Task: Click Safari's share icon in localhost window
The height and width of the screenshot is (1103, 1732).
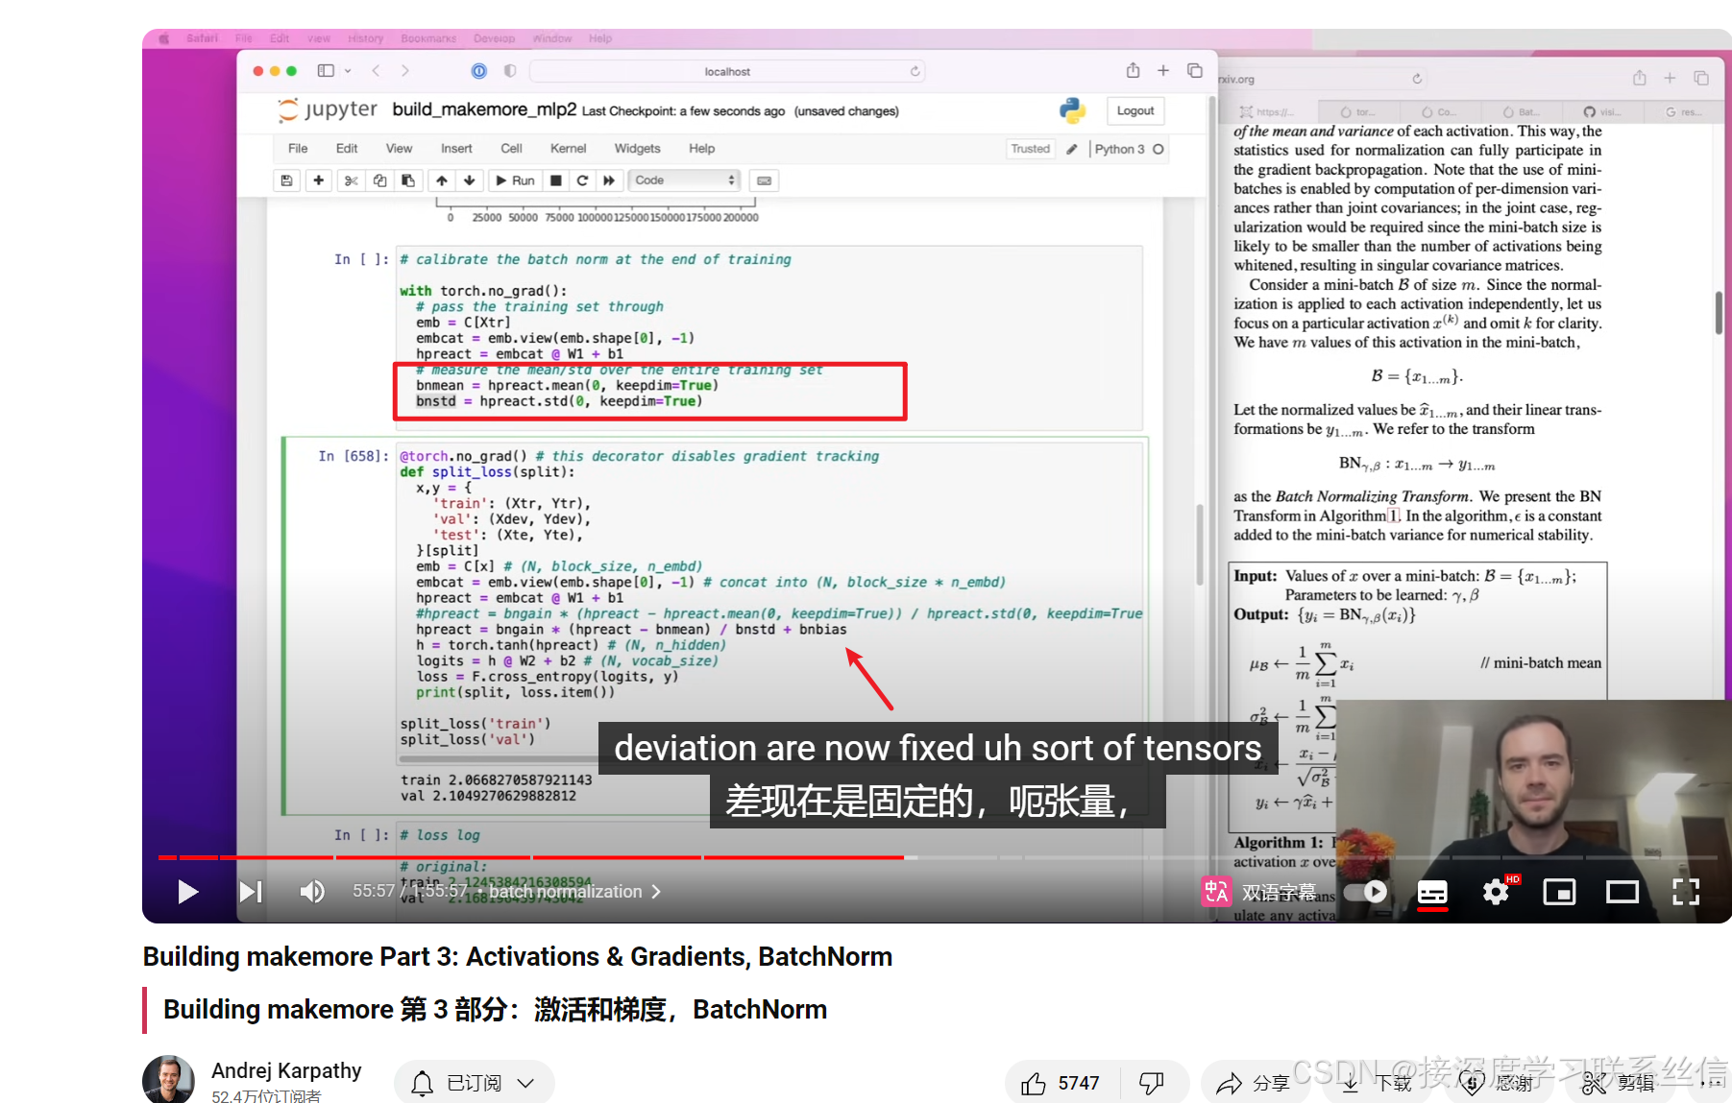Action: (1133, 70)
